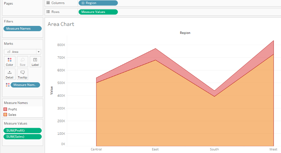Click the Region column header

(x=185, y=33)
